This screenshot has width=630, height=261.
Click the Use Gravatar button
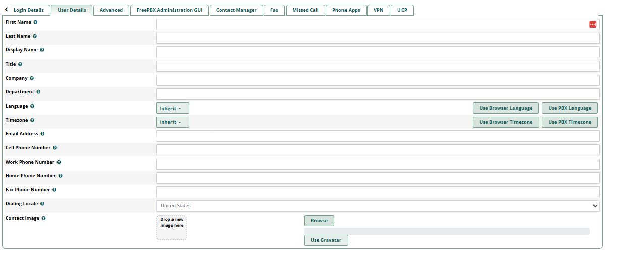(x=326, y=240)
